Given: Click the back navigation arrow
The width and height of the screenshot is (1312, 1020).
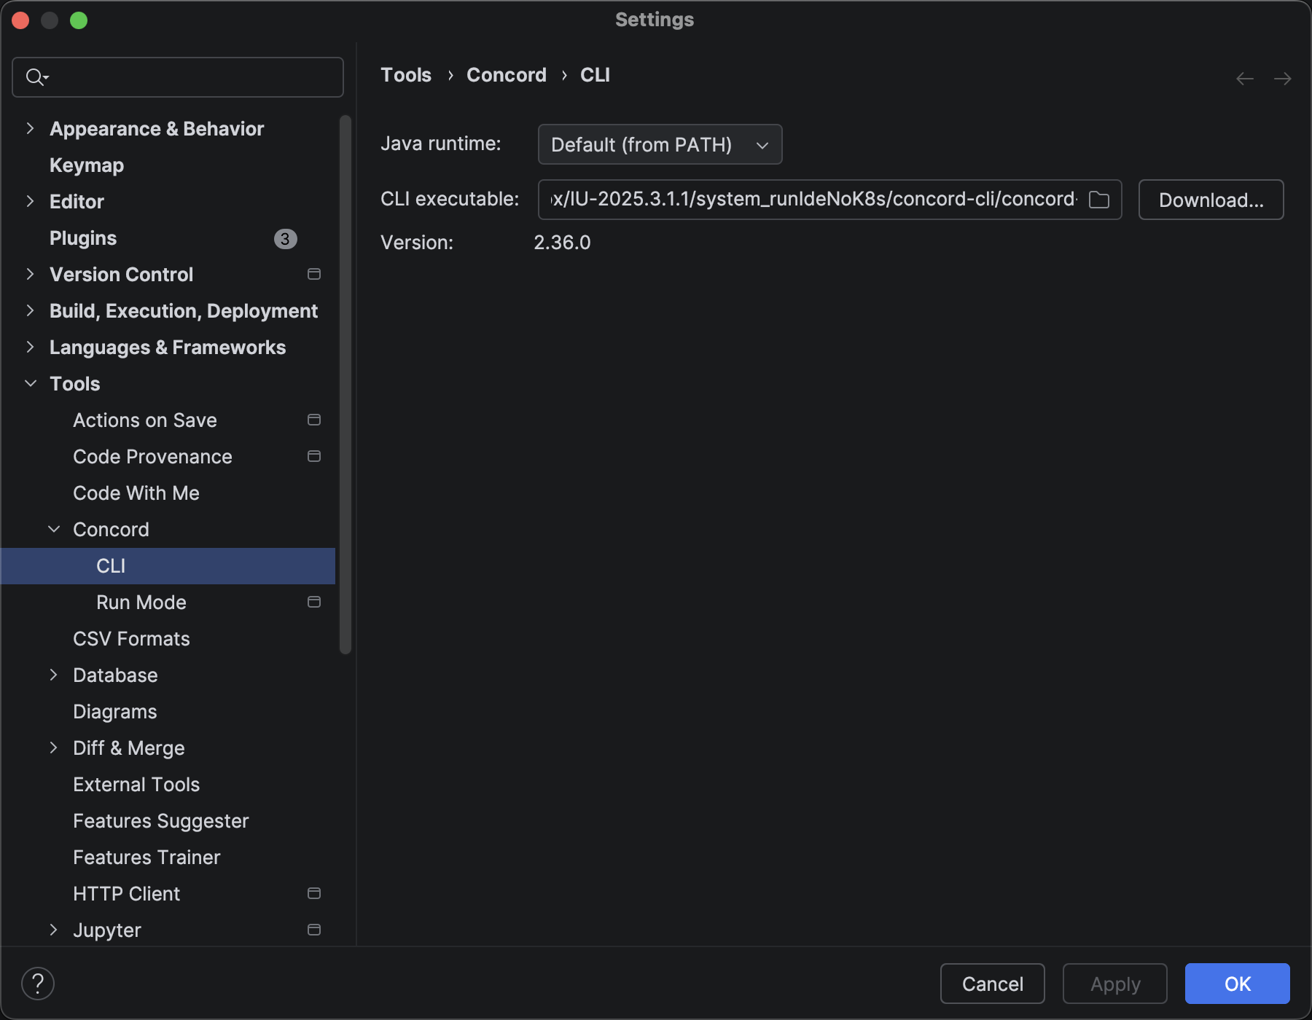Looking at the screenshot, I should (x=1244, y=79).
